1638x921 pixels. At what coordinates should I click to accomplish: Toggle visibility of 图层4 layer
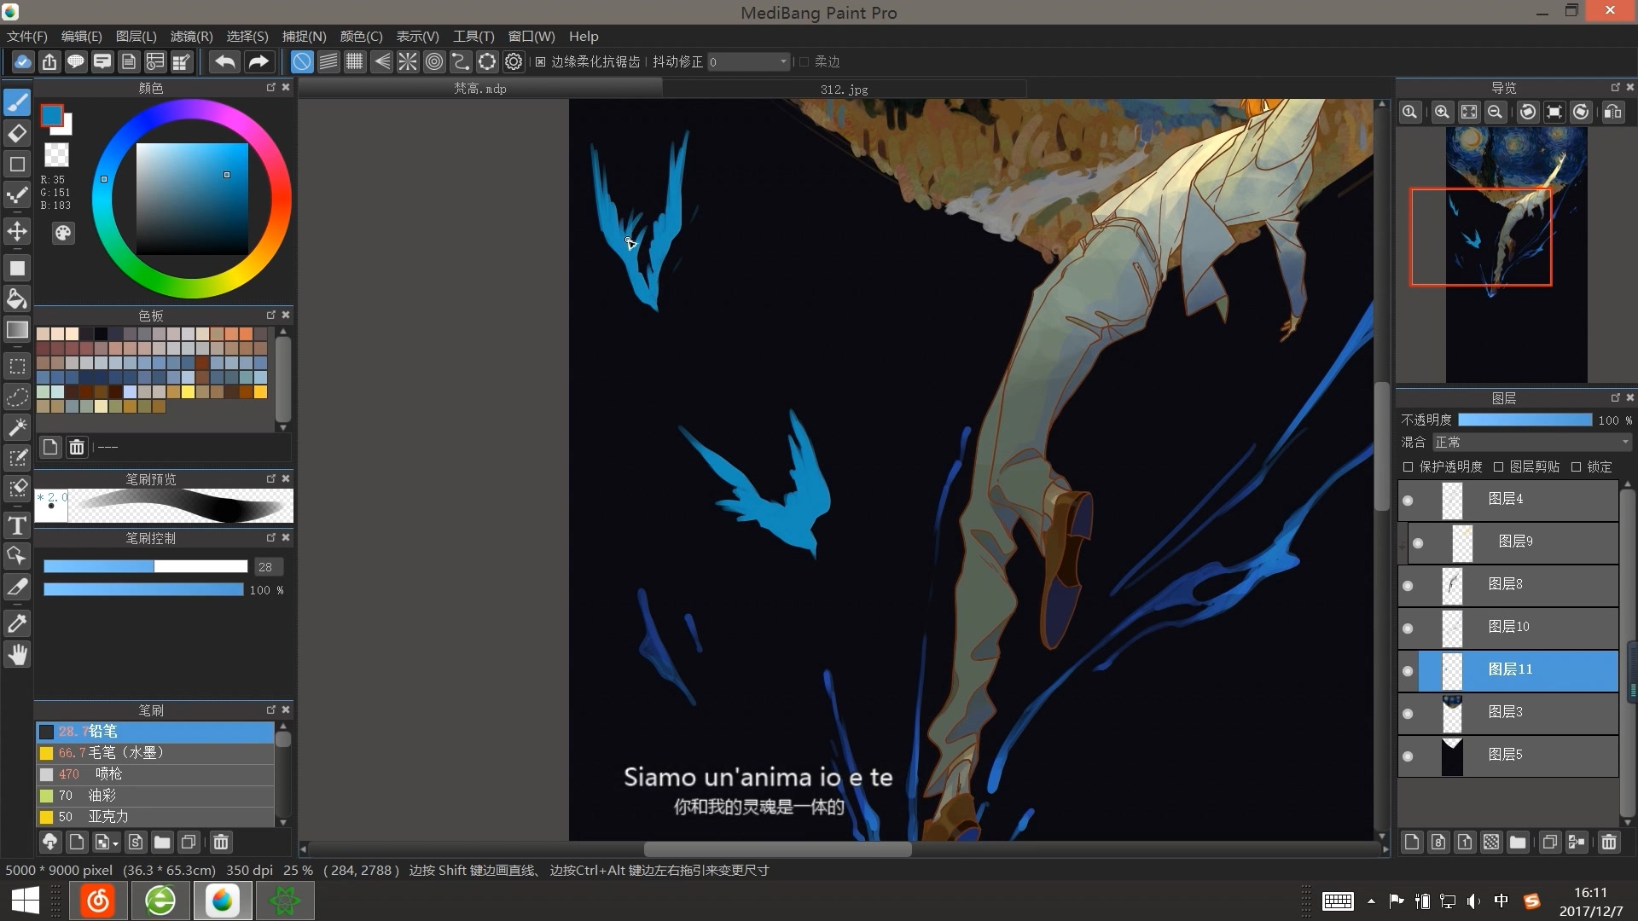pos(1408,498)
